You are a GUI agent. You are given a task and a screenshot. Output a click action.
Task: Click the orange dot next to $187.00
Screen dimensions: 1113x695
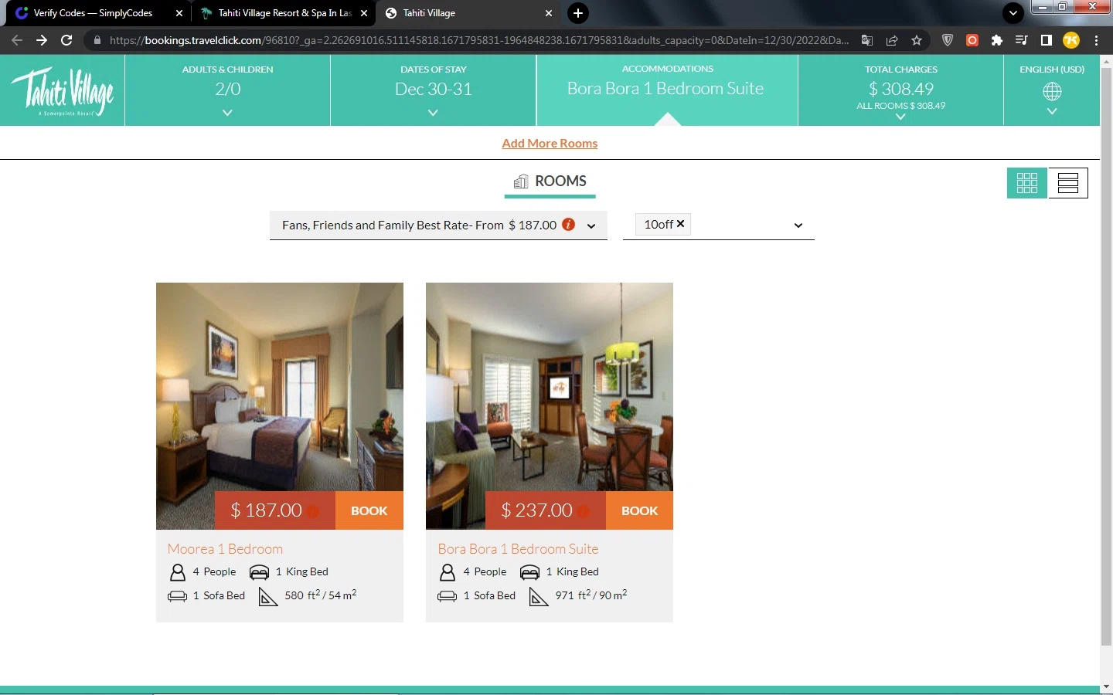click(312, 510)
